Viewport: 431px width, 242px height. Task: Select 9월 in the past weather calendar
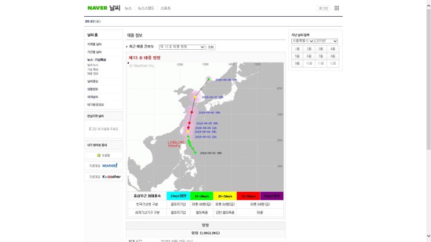coord(297,63)
